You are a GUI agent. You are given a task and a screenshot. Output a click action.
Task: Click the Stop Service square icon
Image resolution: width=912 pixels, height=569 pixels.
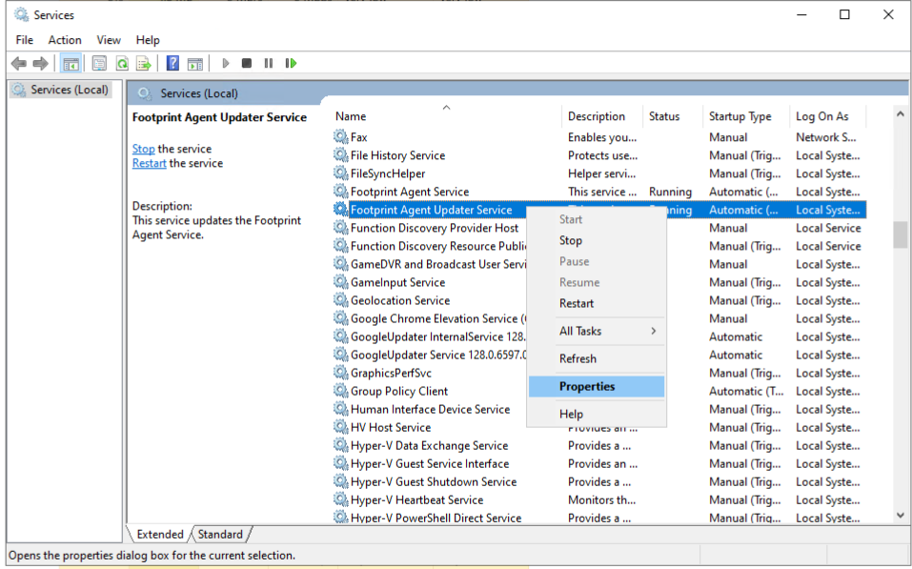(x=247, y=63)
